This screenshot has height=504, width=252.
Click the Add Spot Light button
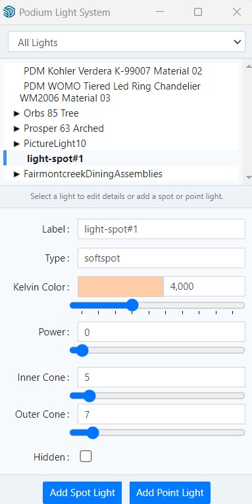pos(82,492)
